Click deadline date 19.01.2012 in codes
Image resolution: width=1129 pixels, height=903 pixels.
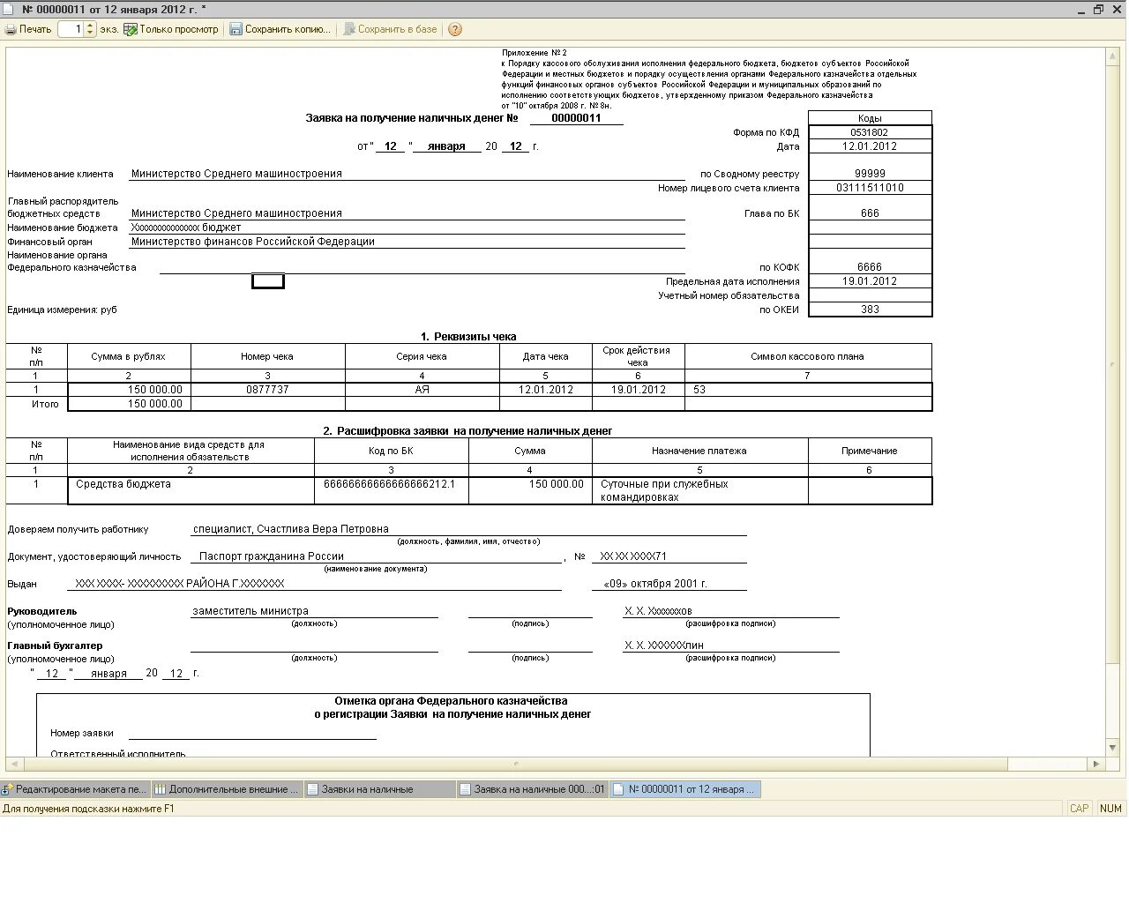pyautogui.click(x=870, y=281)
